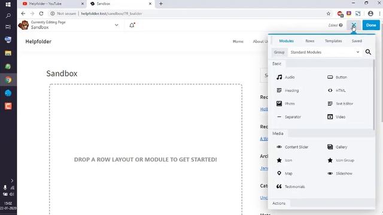Expand the builder title dropdown chevron

(x=117, y=25)
